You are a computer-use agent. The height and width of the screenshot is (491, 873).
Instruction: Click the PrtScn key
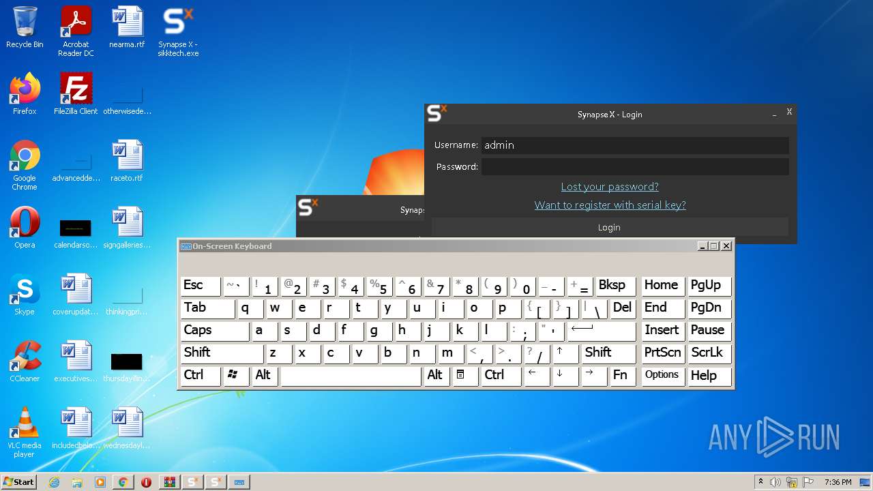tap(663, 353)
